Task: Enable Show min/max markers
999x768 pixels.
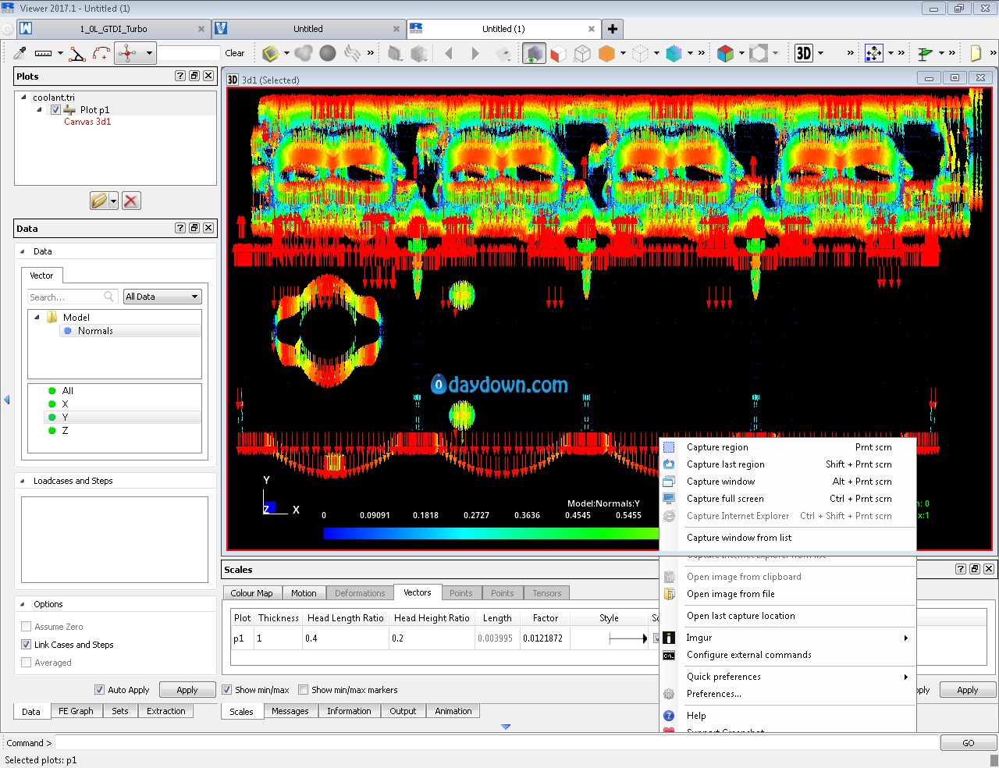Action: tap(304, 690)
